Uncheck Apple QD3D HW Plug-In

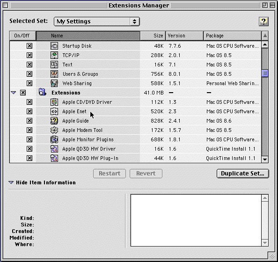29,158
